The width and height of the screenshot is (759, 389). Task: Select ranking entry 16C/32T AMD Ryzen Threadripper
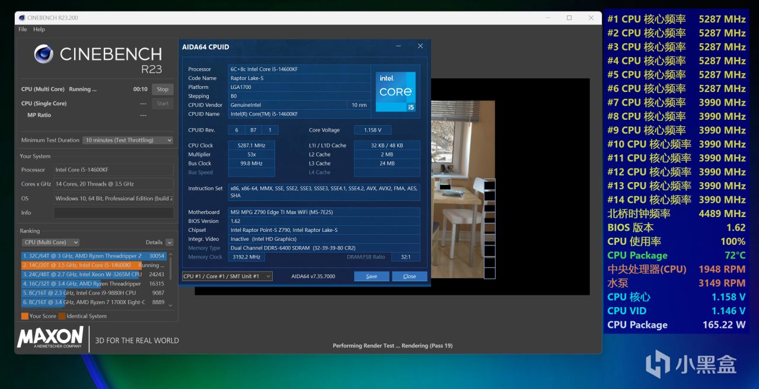point(94,283)
